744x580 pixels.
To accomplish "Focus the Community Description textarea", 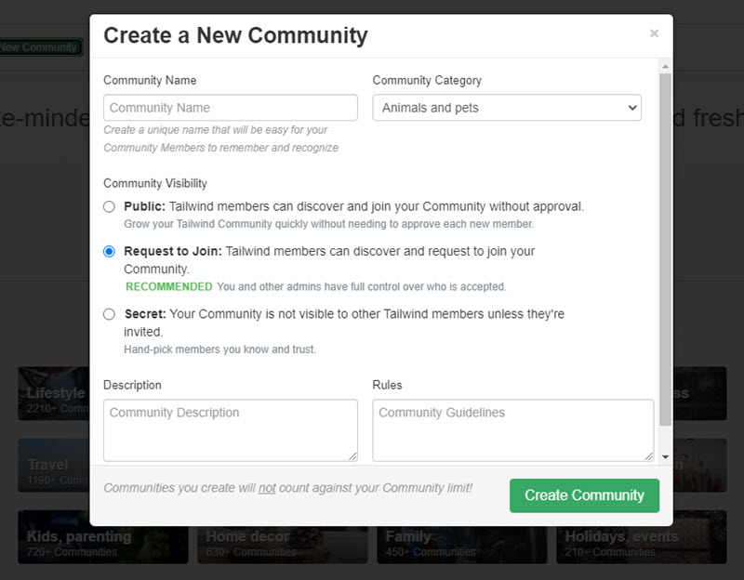I will click(x=231, y=429).
